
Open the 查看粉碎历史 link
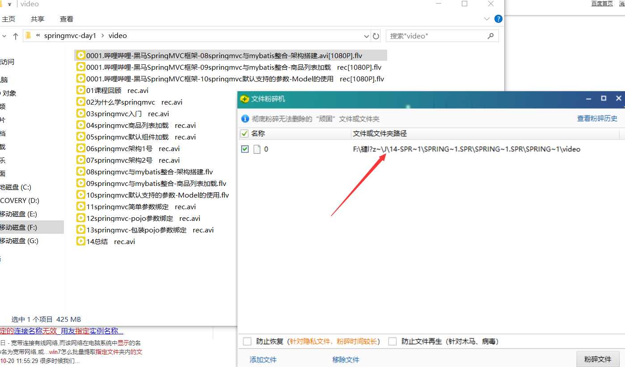[x=597, y=118]
